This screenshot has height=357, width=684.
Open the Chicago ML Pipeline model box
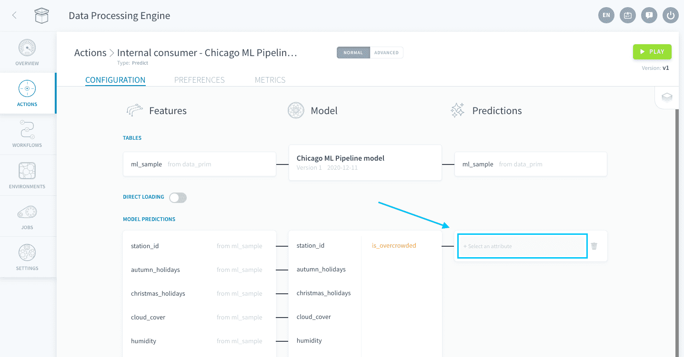pos(365,163)
